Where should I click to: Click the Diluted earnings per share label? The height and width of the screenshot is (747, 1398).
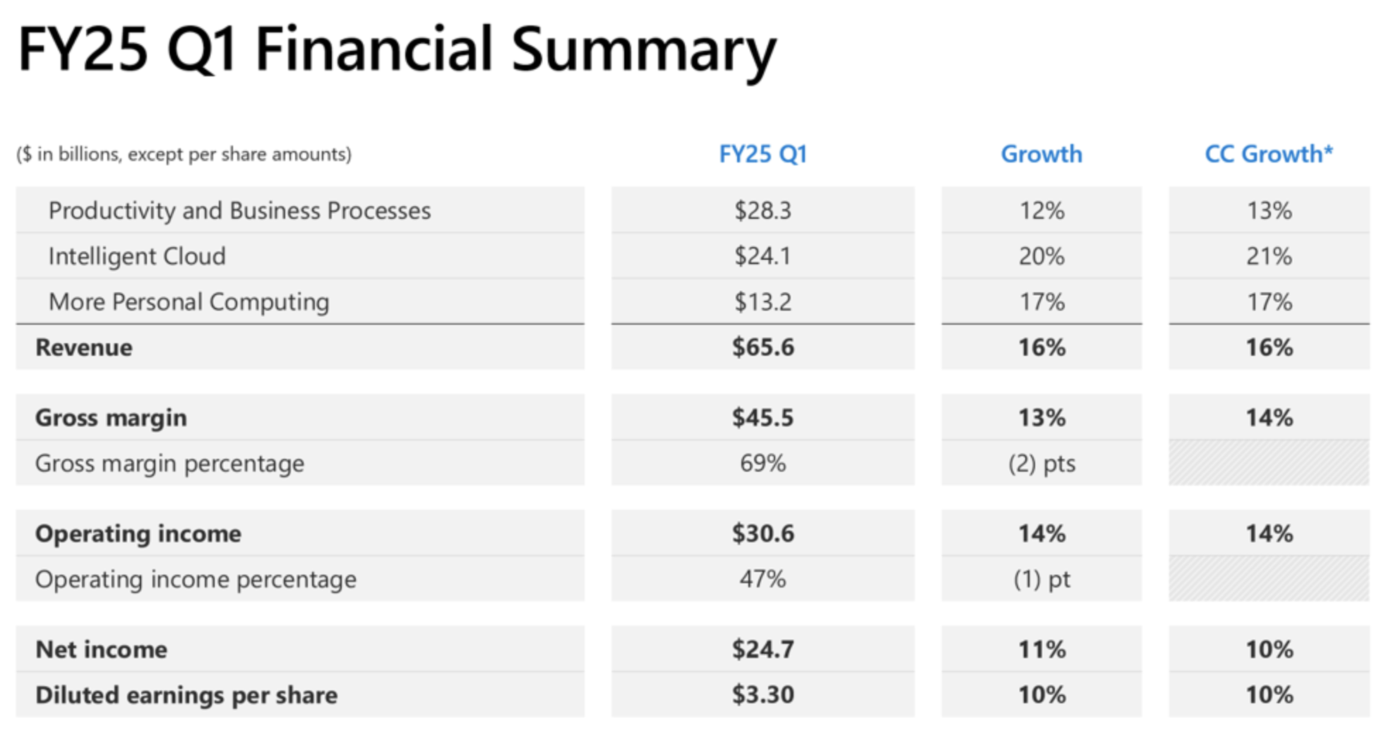(186, 695)
